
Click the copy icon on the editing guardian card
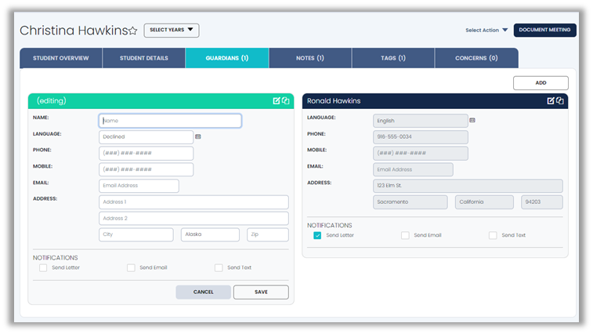286,101
